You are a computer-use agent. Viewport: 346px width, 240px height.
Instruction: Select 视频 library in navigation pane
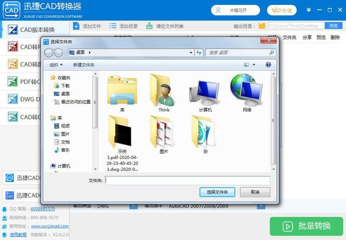(x=62, y=126)
